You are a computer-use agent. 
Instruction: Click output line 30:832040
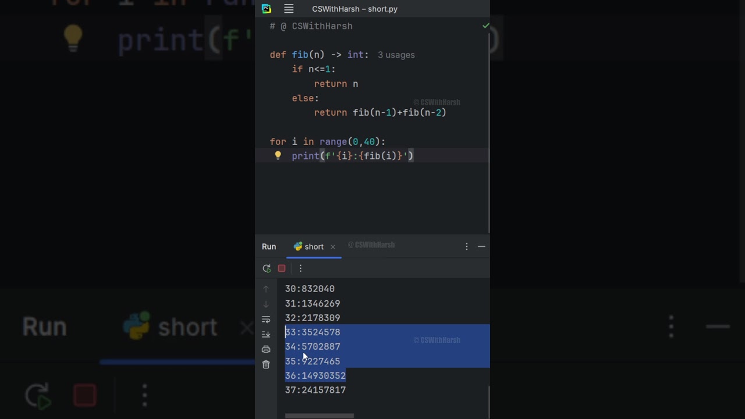310,289
